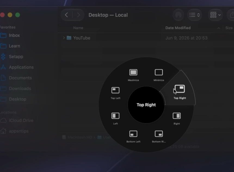Toggle the Date Modified sort arrow

219,28
